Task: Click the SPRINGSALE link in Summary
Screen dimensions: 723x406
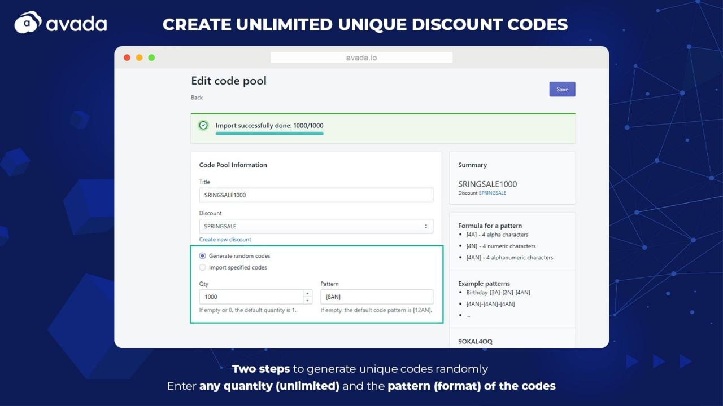Action: 493,193
